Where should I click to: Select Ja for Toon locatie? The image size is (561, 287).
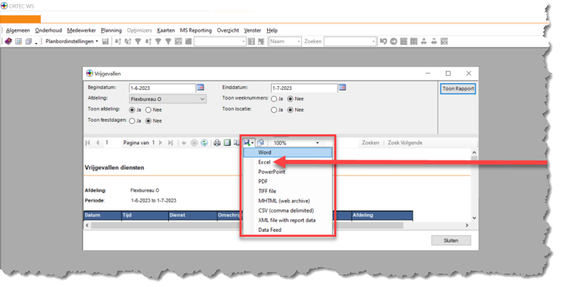click(274, 110)
